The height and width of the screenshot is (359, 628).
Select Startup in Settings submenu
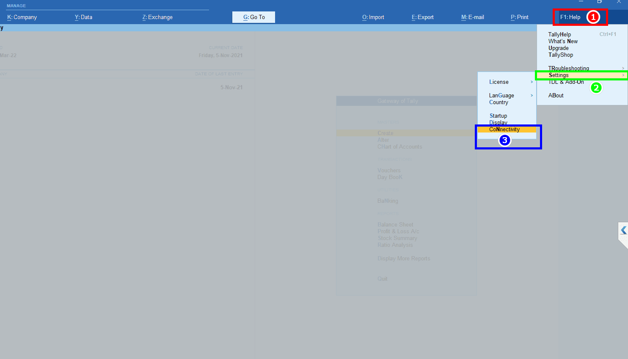tap(498, 116)
